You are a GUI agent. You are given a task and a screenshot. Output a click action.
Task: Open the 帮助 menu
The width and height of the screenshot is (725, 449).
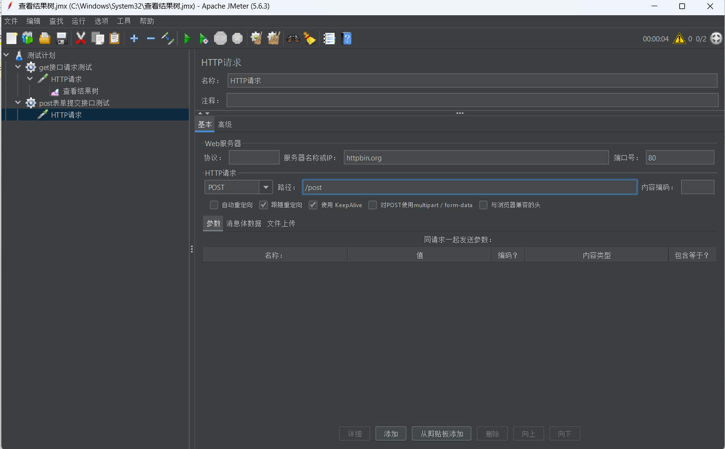(147, 21)
